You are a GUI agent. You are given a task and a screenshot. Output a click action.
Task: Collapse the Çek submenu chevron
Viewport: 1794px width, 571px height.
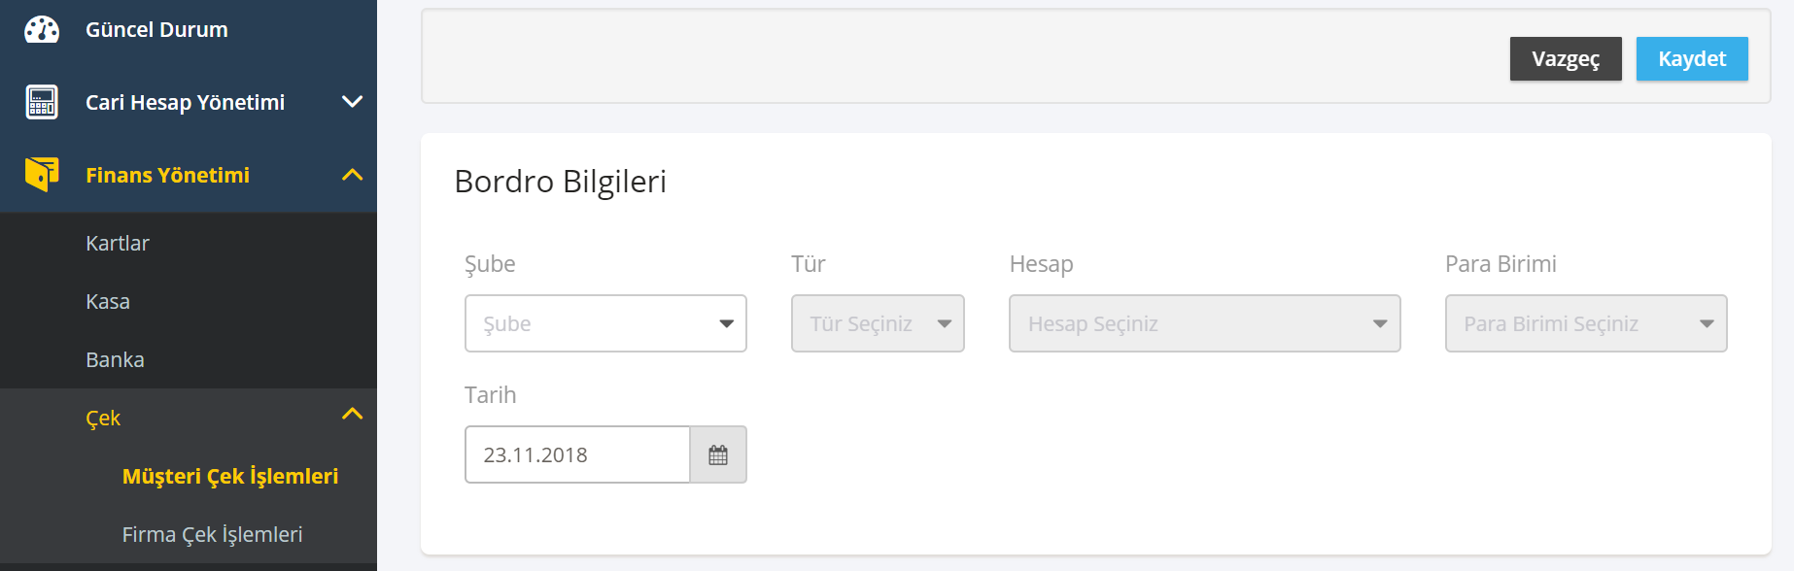point(353,415)
